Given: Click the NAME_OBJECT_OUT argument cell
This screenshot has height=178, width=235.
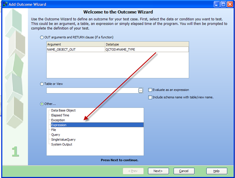Looking at the screenshot, I should pyautogui.click(x=76, y=49).
